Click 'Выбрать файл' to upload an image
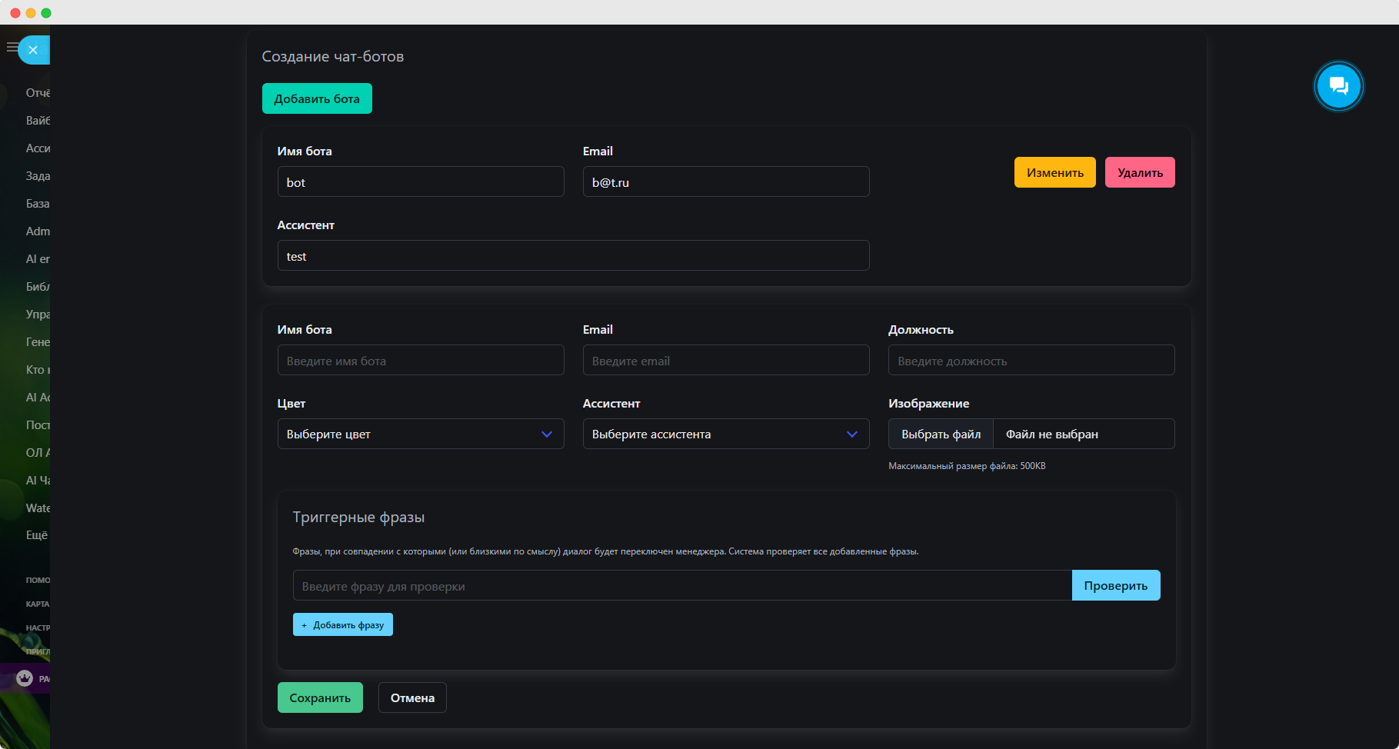 (x=941, y=434)
